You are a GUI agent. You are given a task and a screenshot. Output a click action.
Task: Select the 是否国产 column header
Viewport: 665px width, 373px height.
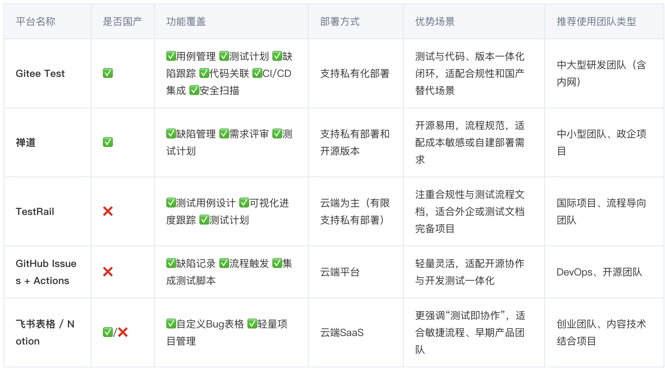click(122, 21)
